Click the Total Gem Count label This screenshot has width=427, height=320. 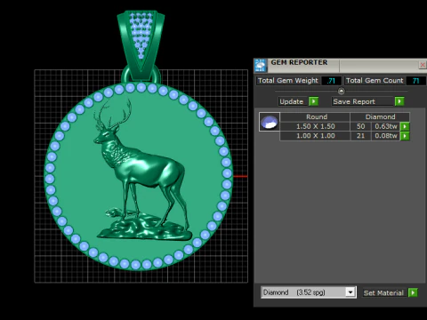click(375, 81)
